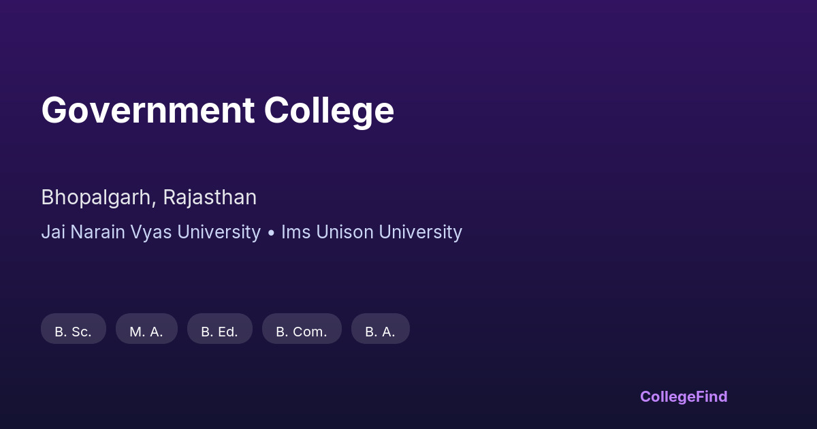Open Ims Unison University link
Screen dimensions: 817x429
pyautogui.click(x=372, y=232)
